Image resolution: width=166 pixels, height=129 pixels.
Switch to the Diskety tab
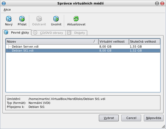point(79,33)
